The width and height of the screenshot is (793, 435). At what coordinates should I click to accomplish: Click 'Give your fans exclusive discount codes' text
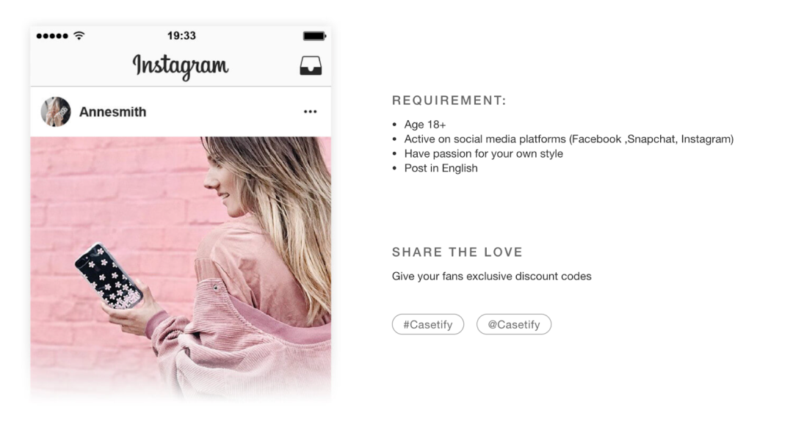tap(491, 277)
